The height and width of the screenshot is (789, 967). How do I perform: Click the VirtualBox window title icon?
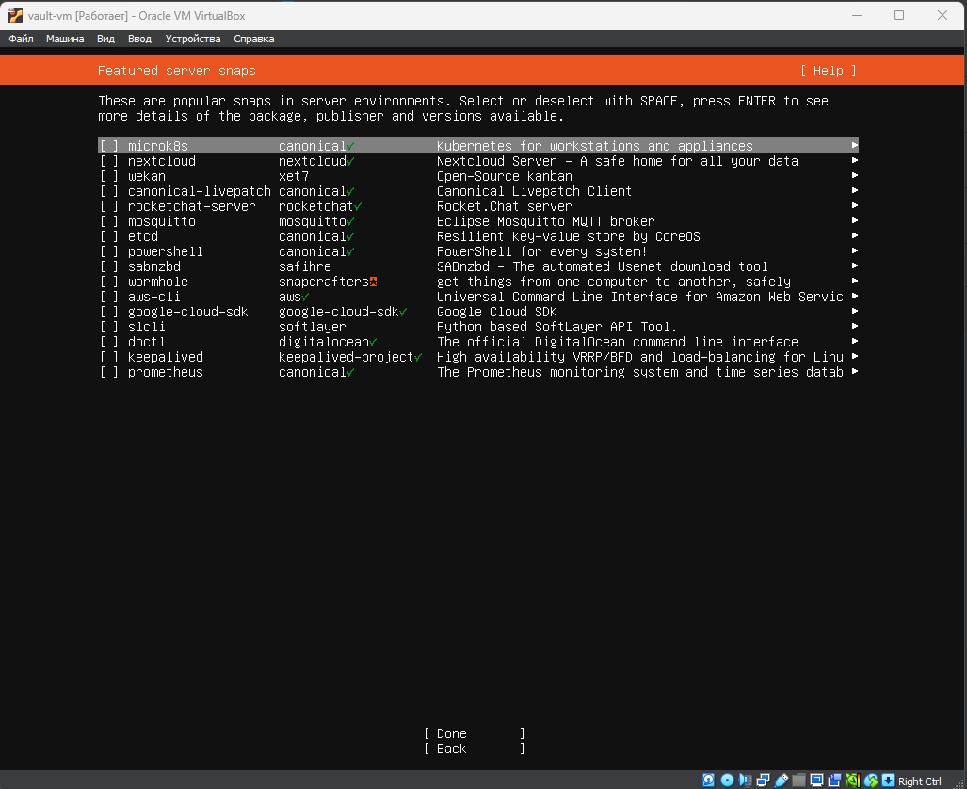pos(15,15)
